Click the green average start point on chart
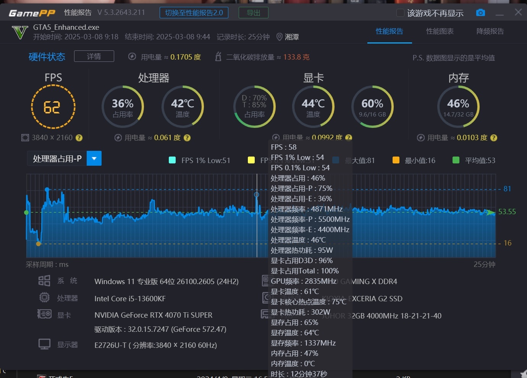Image resolution: width=527 pixels, height=378 pixels. pos(26,212)
